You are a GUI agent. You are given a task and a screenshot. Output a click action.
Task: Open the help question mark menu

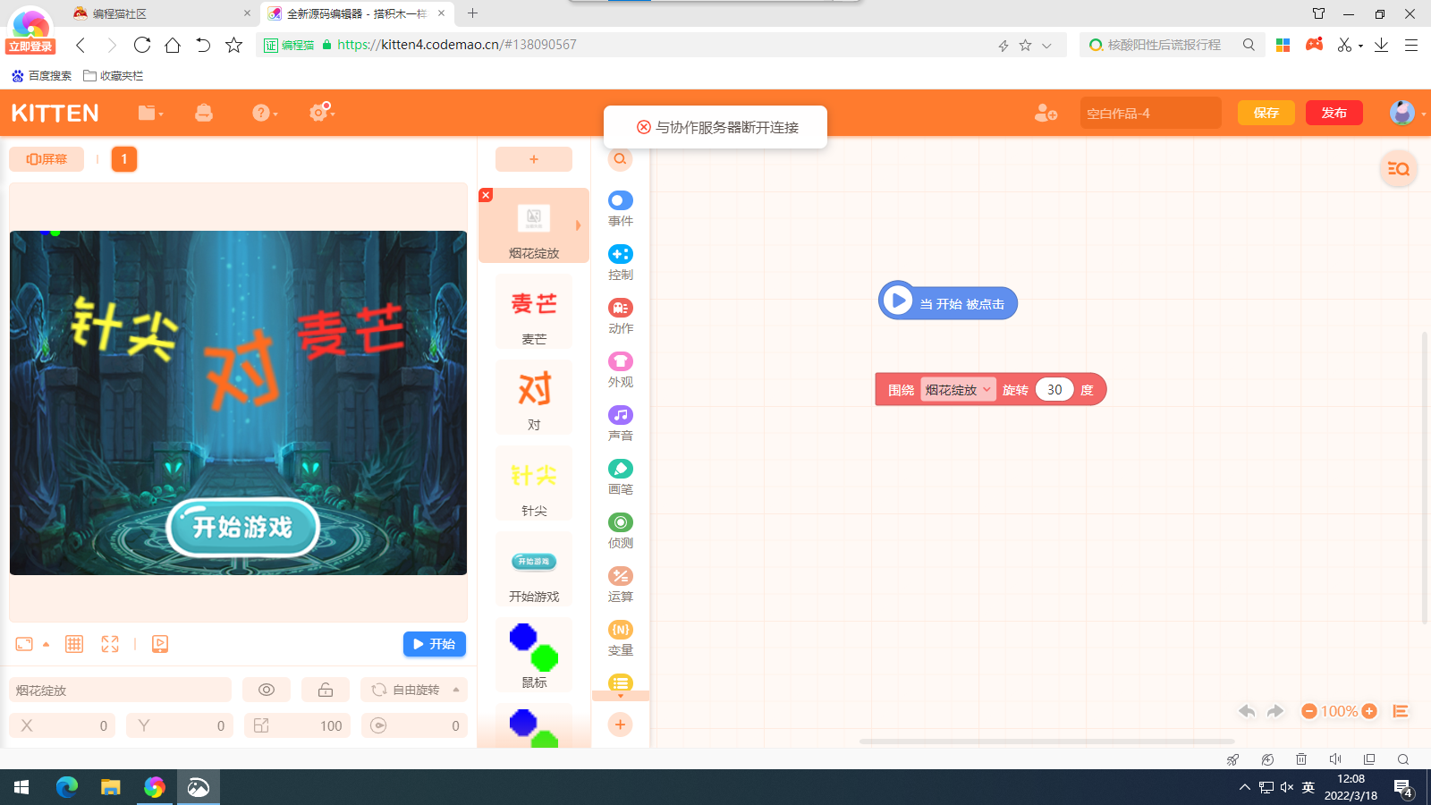[264, 113]
